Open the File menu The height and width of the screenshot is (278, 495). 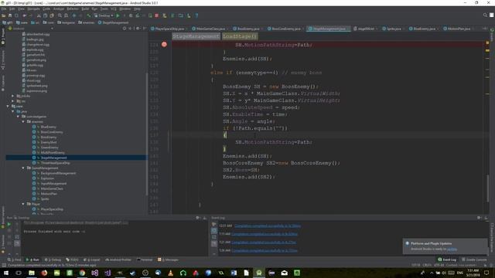tap(4, 8)
